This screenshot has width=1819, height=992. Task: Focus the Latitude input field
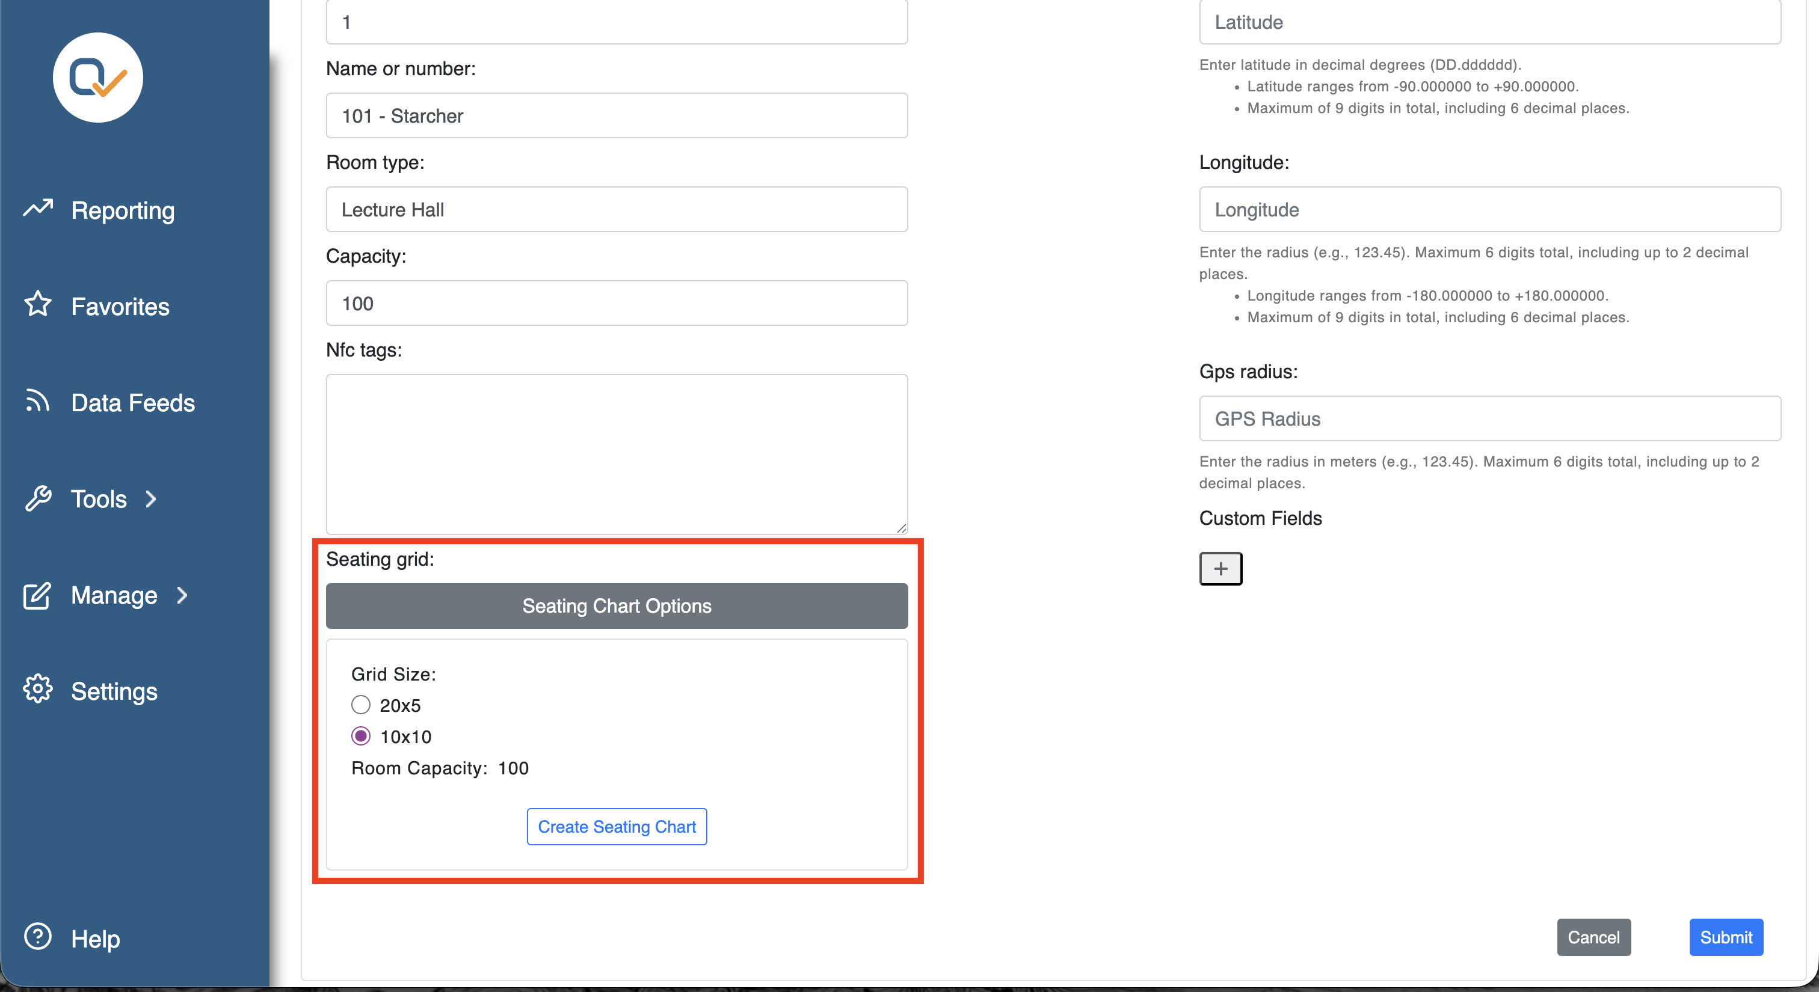point(1490,22)
